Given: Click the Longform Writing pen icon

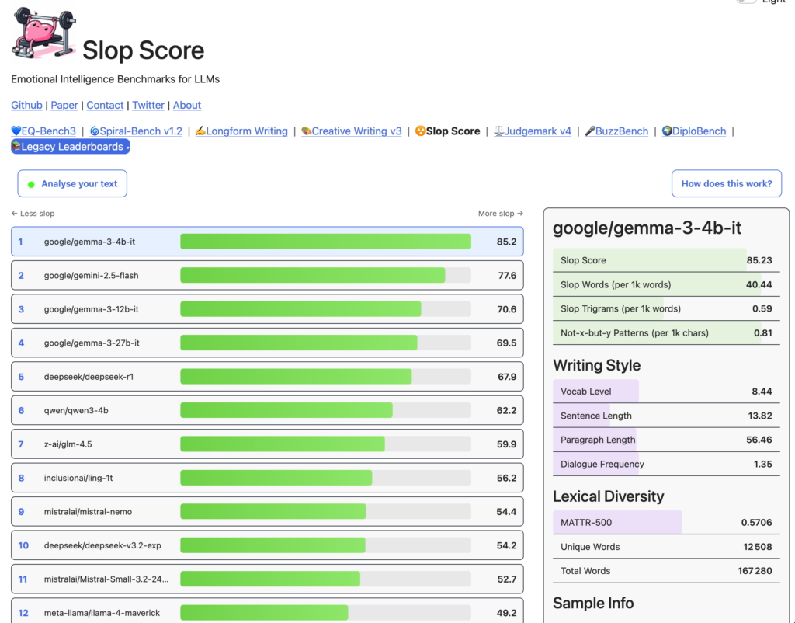Looking at the screenshot, I should point(201,131).
